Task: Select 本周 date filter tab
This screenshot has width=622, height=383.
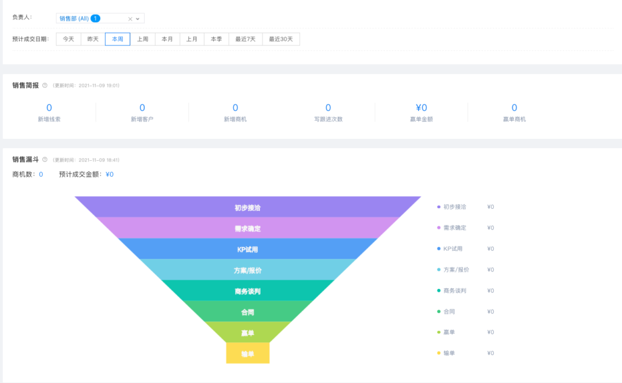Action: point(117,39)
